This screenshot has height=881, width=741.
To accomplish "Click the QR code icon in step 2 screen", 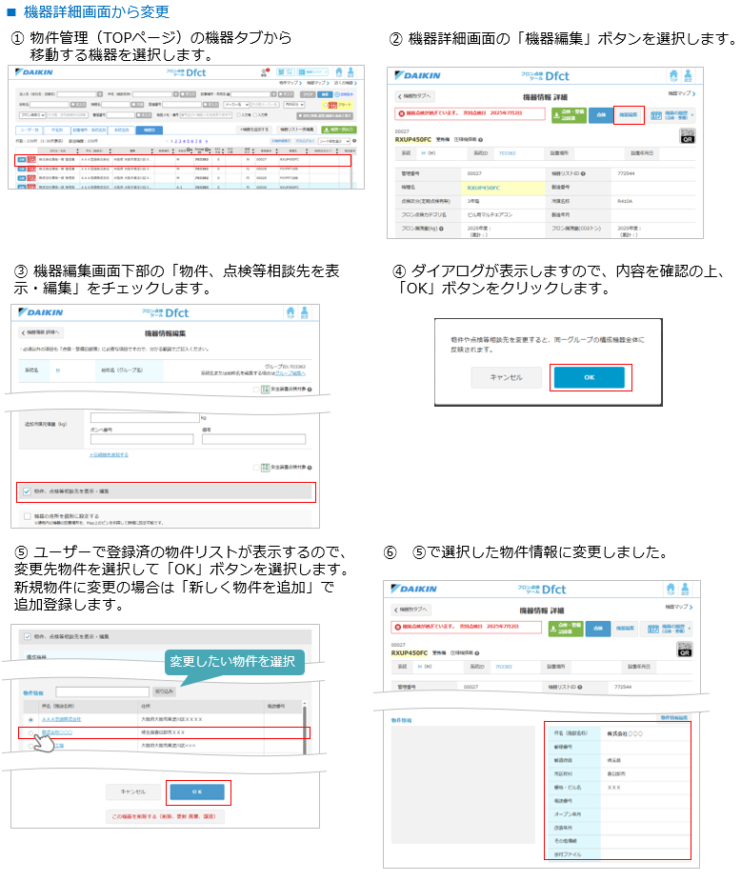I will pos(686,136).
